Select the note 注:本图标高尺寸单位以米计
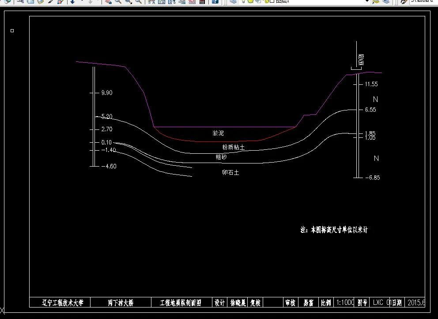The image size is (438, 319). tap(334, 230)
